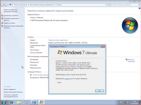Image resolution: width=141 pixels, height=105 pixels.
Task: Click the activation key icon next to Осталось 30 дн.
Action: point(31,75)
